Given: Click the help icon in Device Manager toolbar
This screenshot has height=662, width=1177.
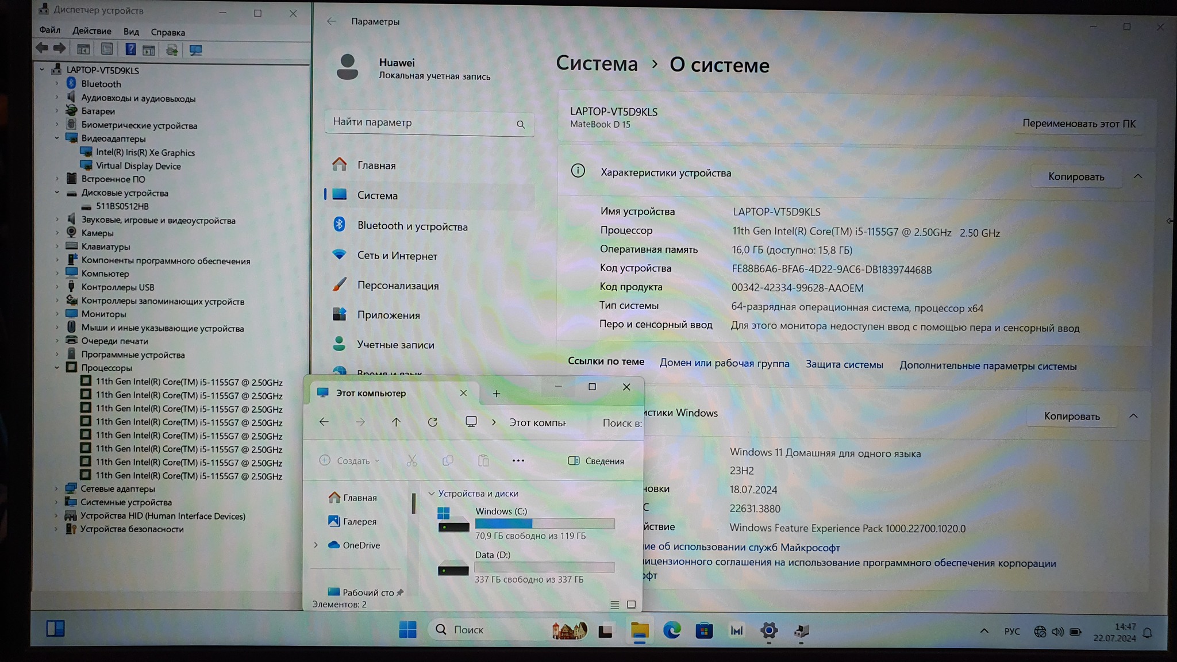Looking at the screenshot, I should 130,49.
